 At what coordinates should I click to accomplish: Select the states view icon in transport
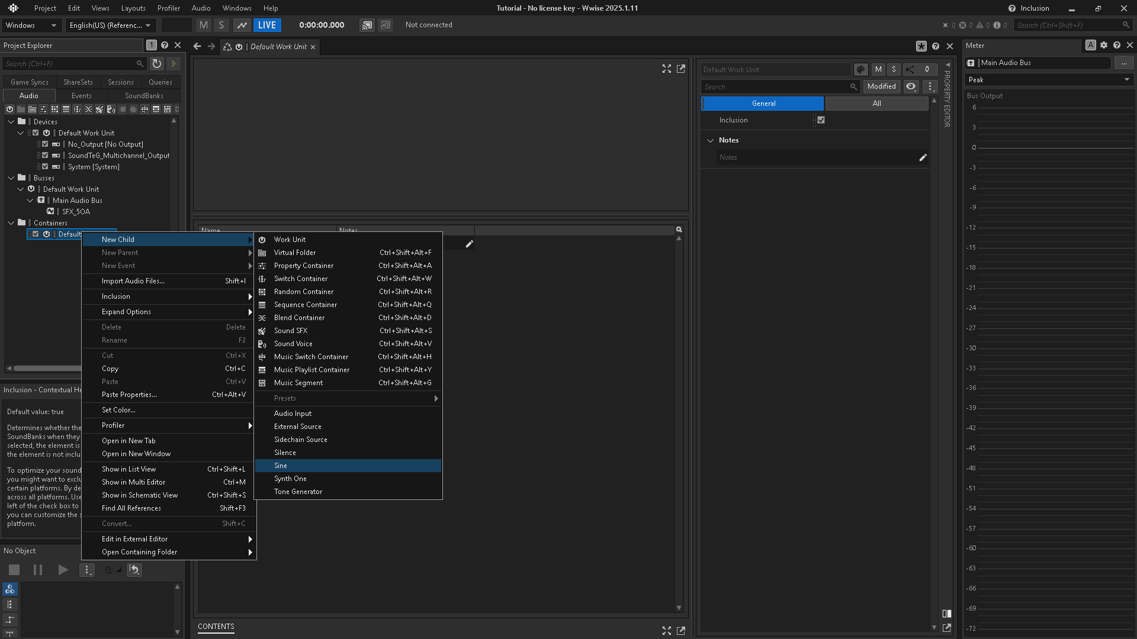coord(10,589)
